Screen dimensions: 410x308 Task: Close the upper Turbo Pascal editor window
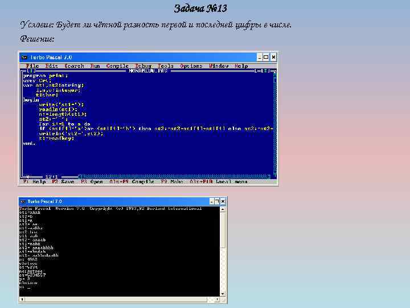273,57
